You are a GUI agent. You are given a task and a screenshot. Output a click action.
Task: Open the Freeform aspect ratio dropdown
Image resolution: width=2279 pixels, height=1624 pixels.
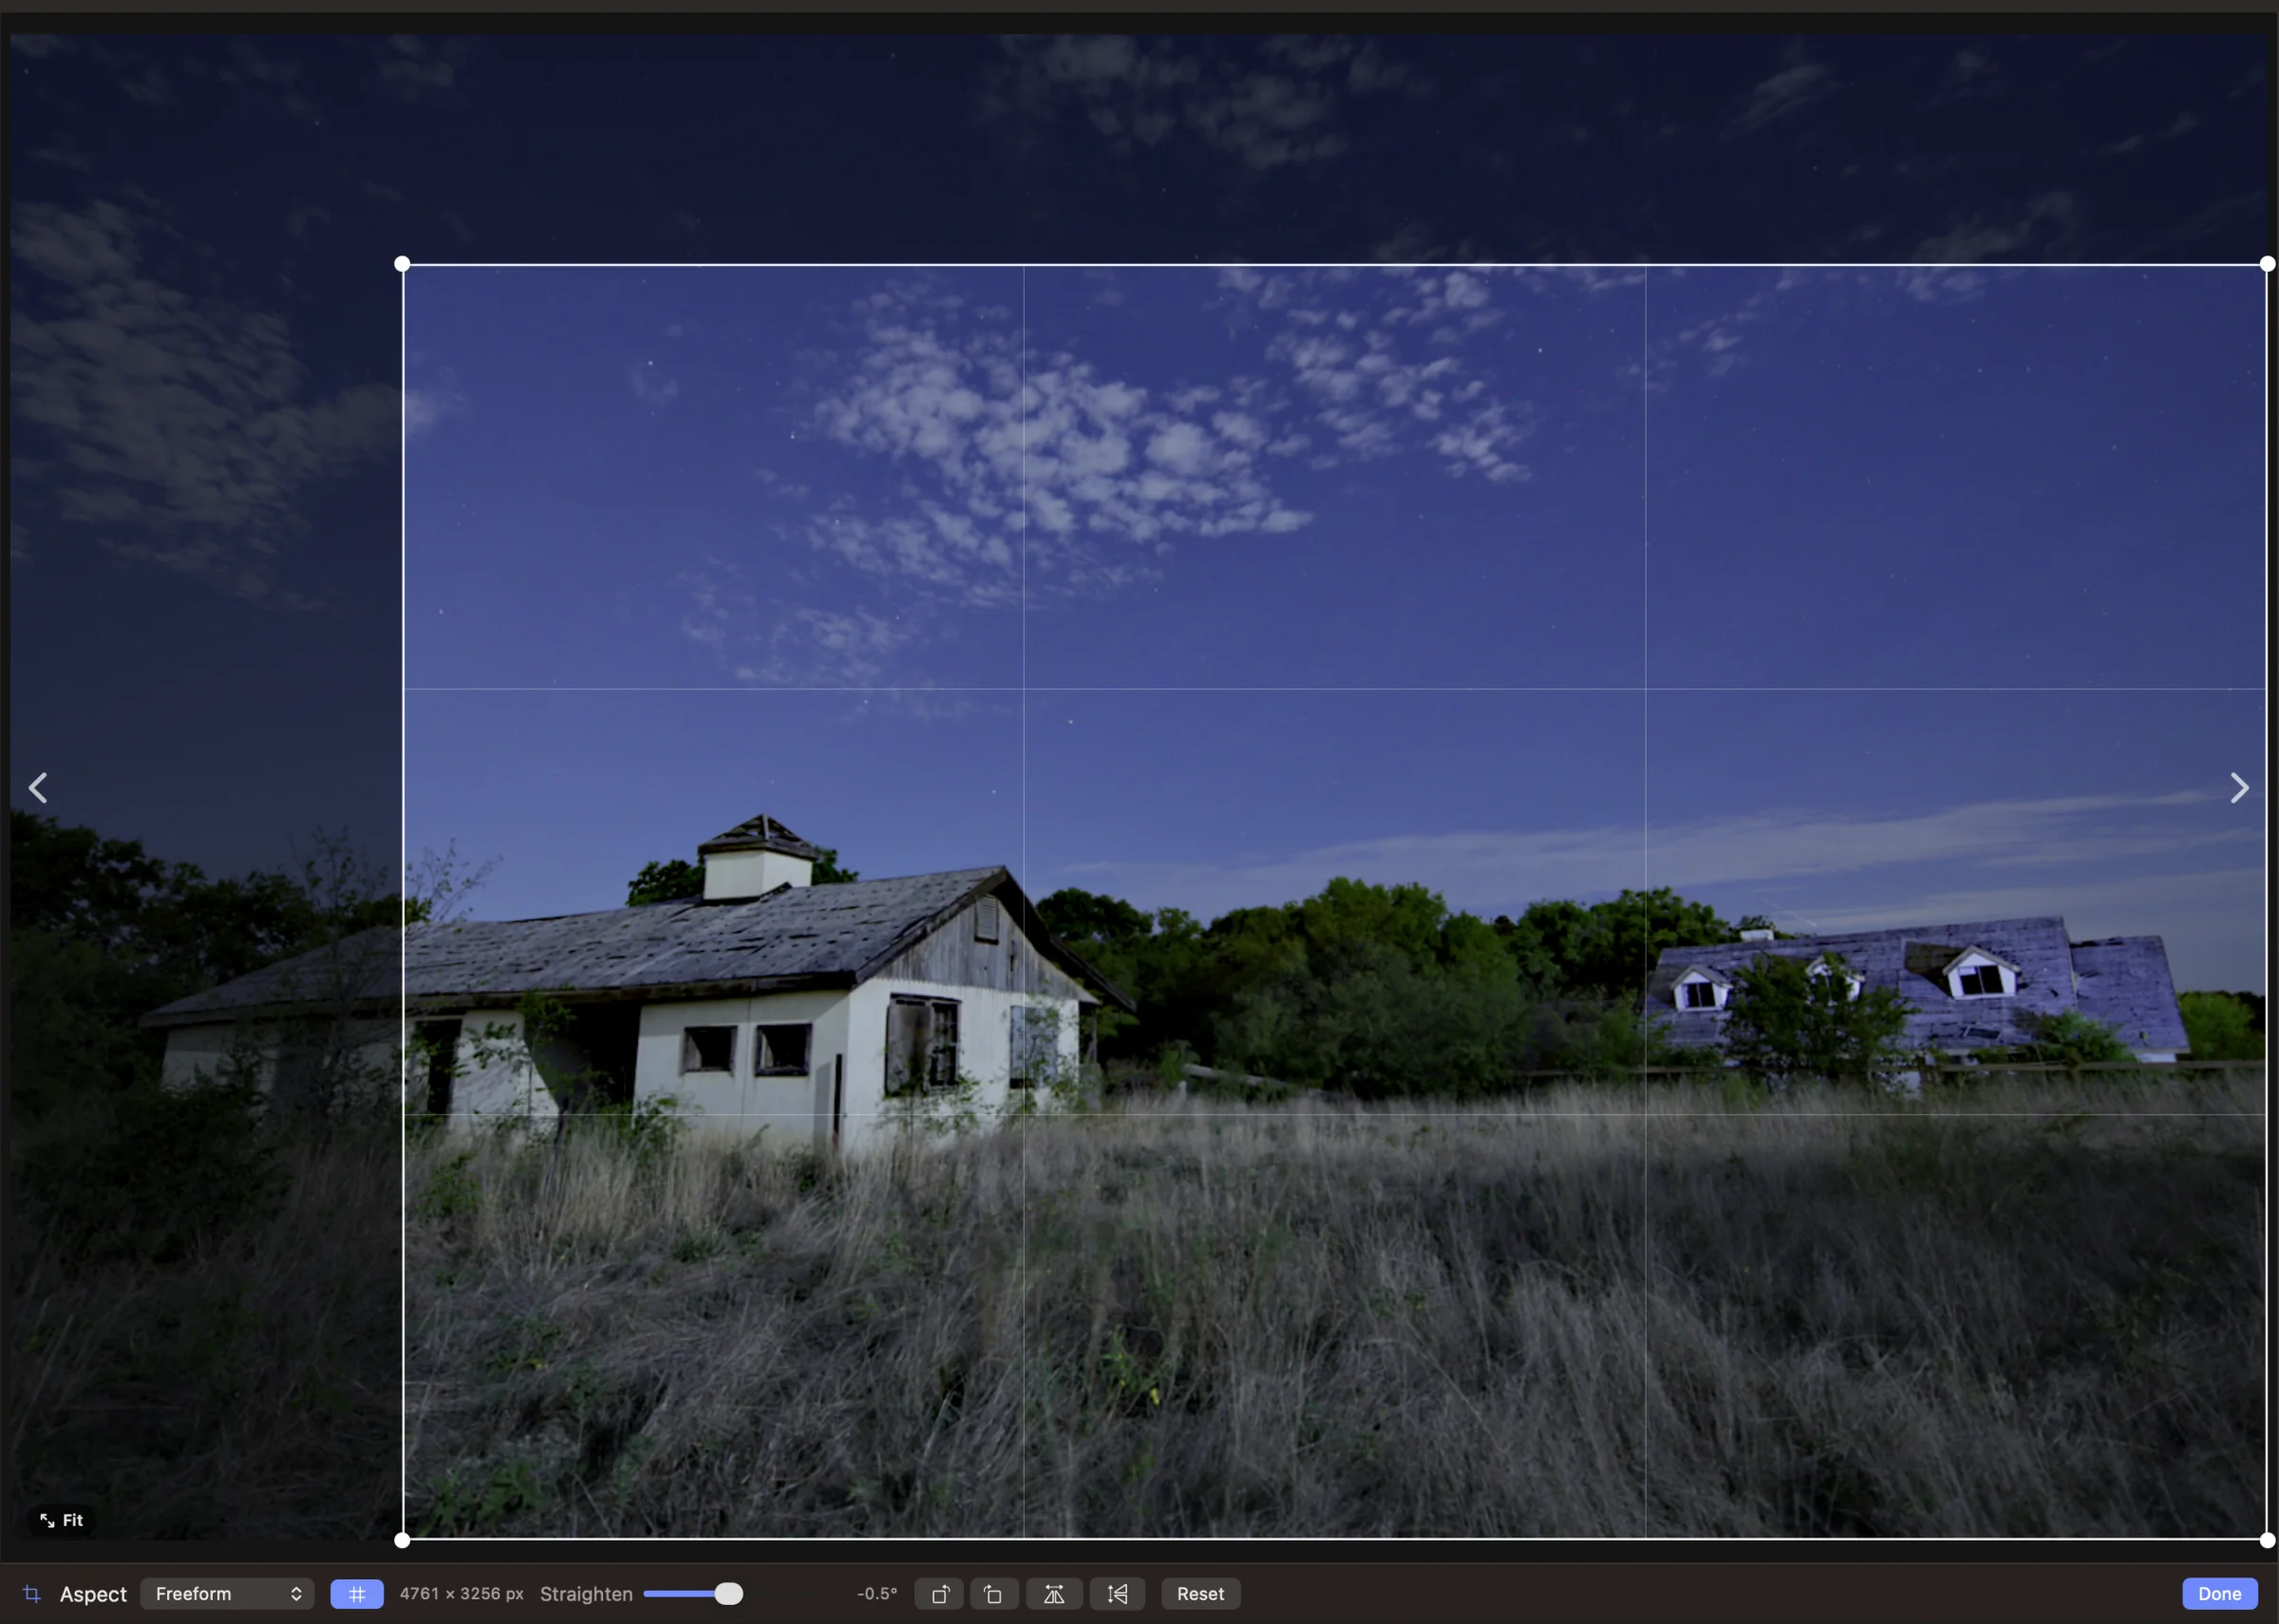227,1593
